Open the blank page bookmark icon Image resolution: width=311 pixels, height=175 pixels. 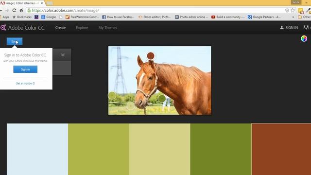pos(61,17)
